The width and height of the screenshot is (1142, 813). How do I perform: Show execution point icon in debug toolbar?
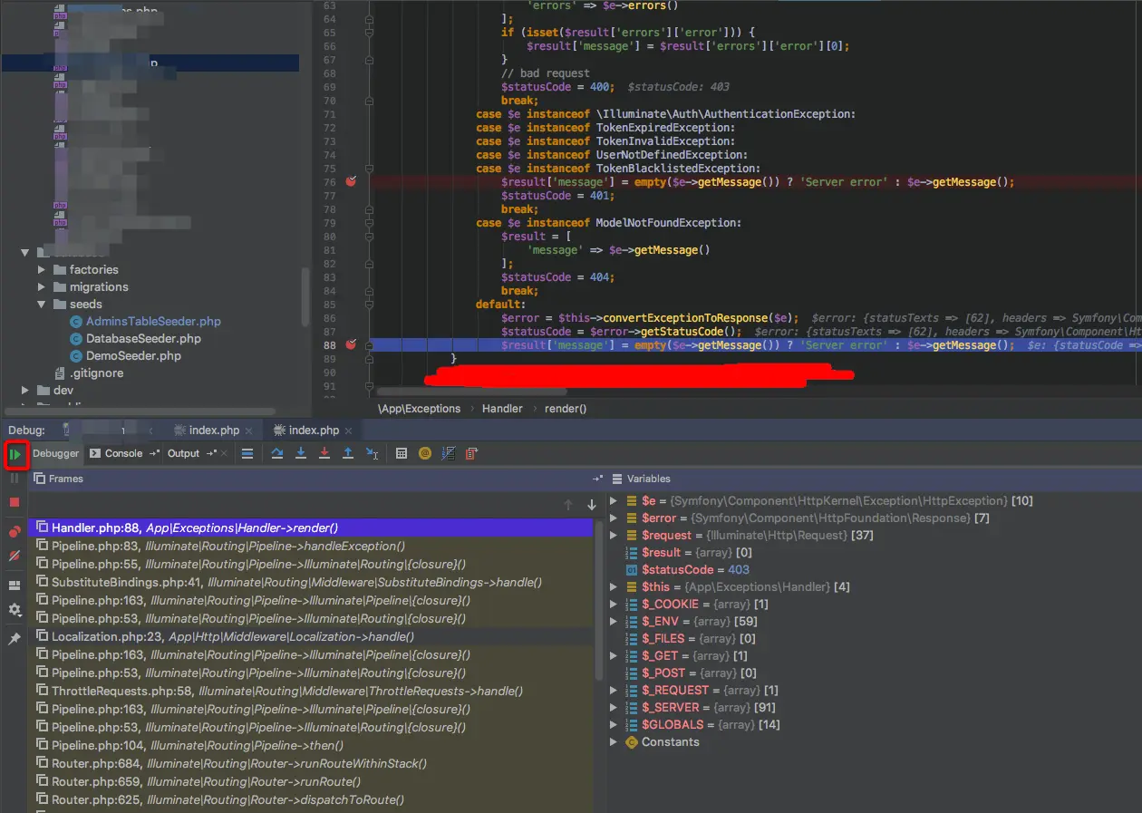pyautogui.click(x=247, y=453)
